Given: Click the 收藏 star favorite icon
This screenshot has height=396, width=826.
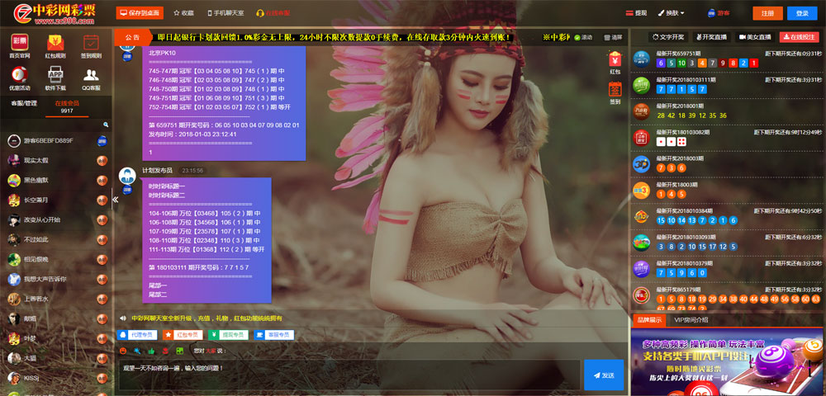Looking at the screenshot, I should [183, 13].
